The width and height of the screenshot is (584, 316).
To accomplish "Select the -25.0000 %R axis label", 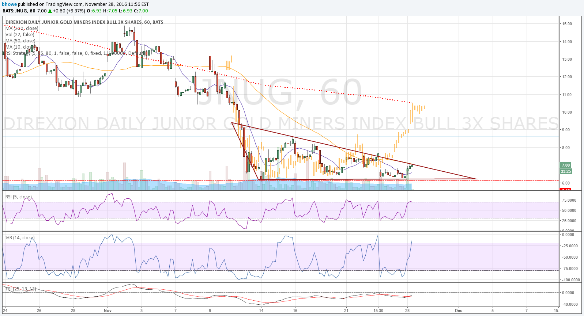I will [x=570, y=246].
